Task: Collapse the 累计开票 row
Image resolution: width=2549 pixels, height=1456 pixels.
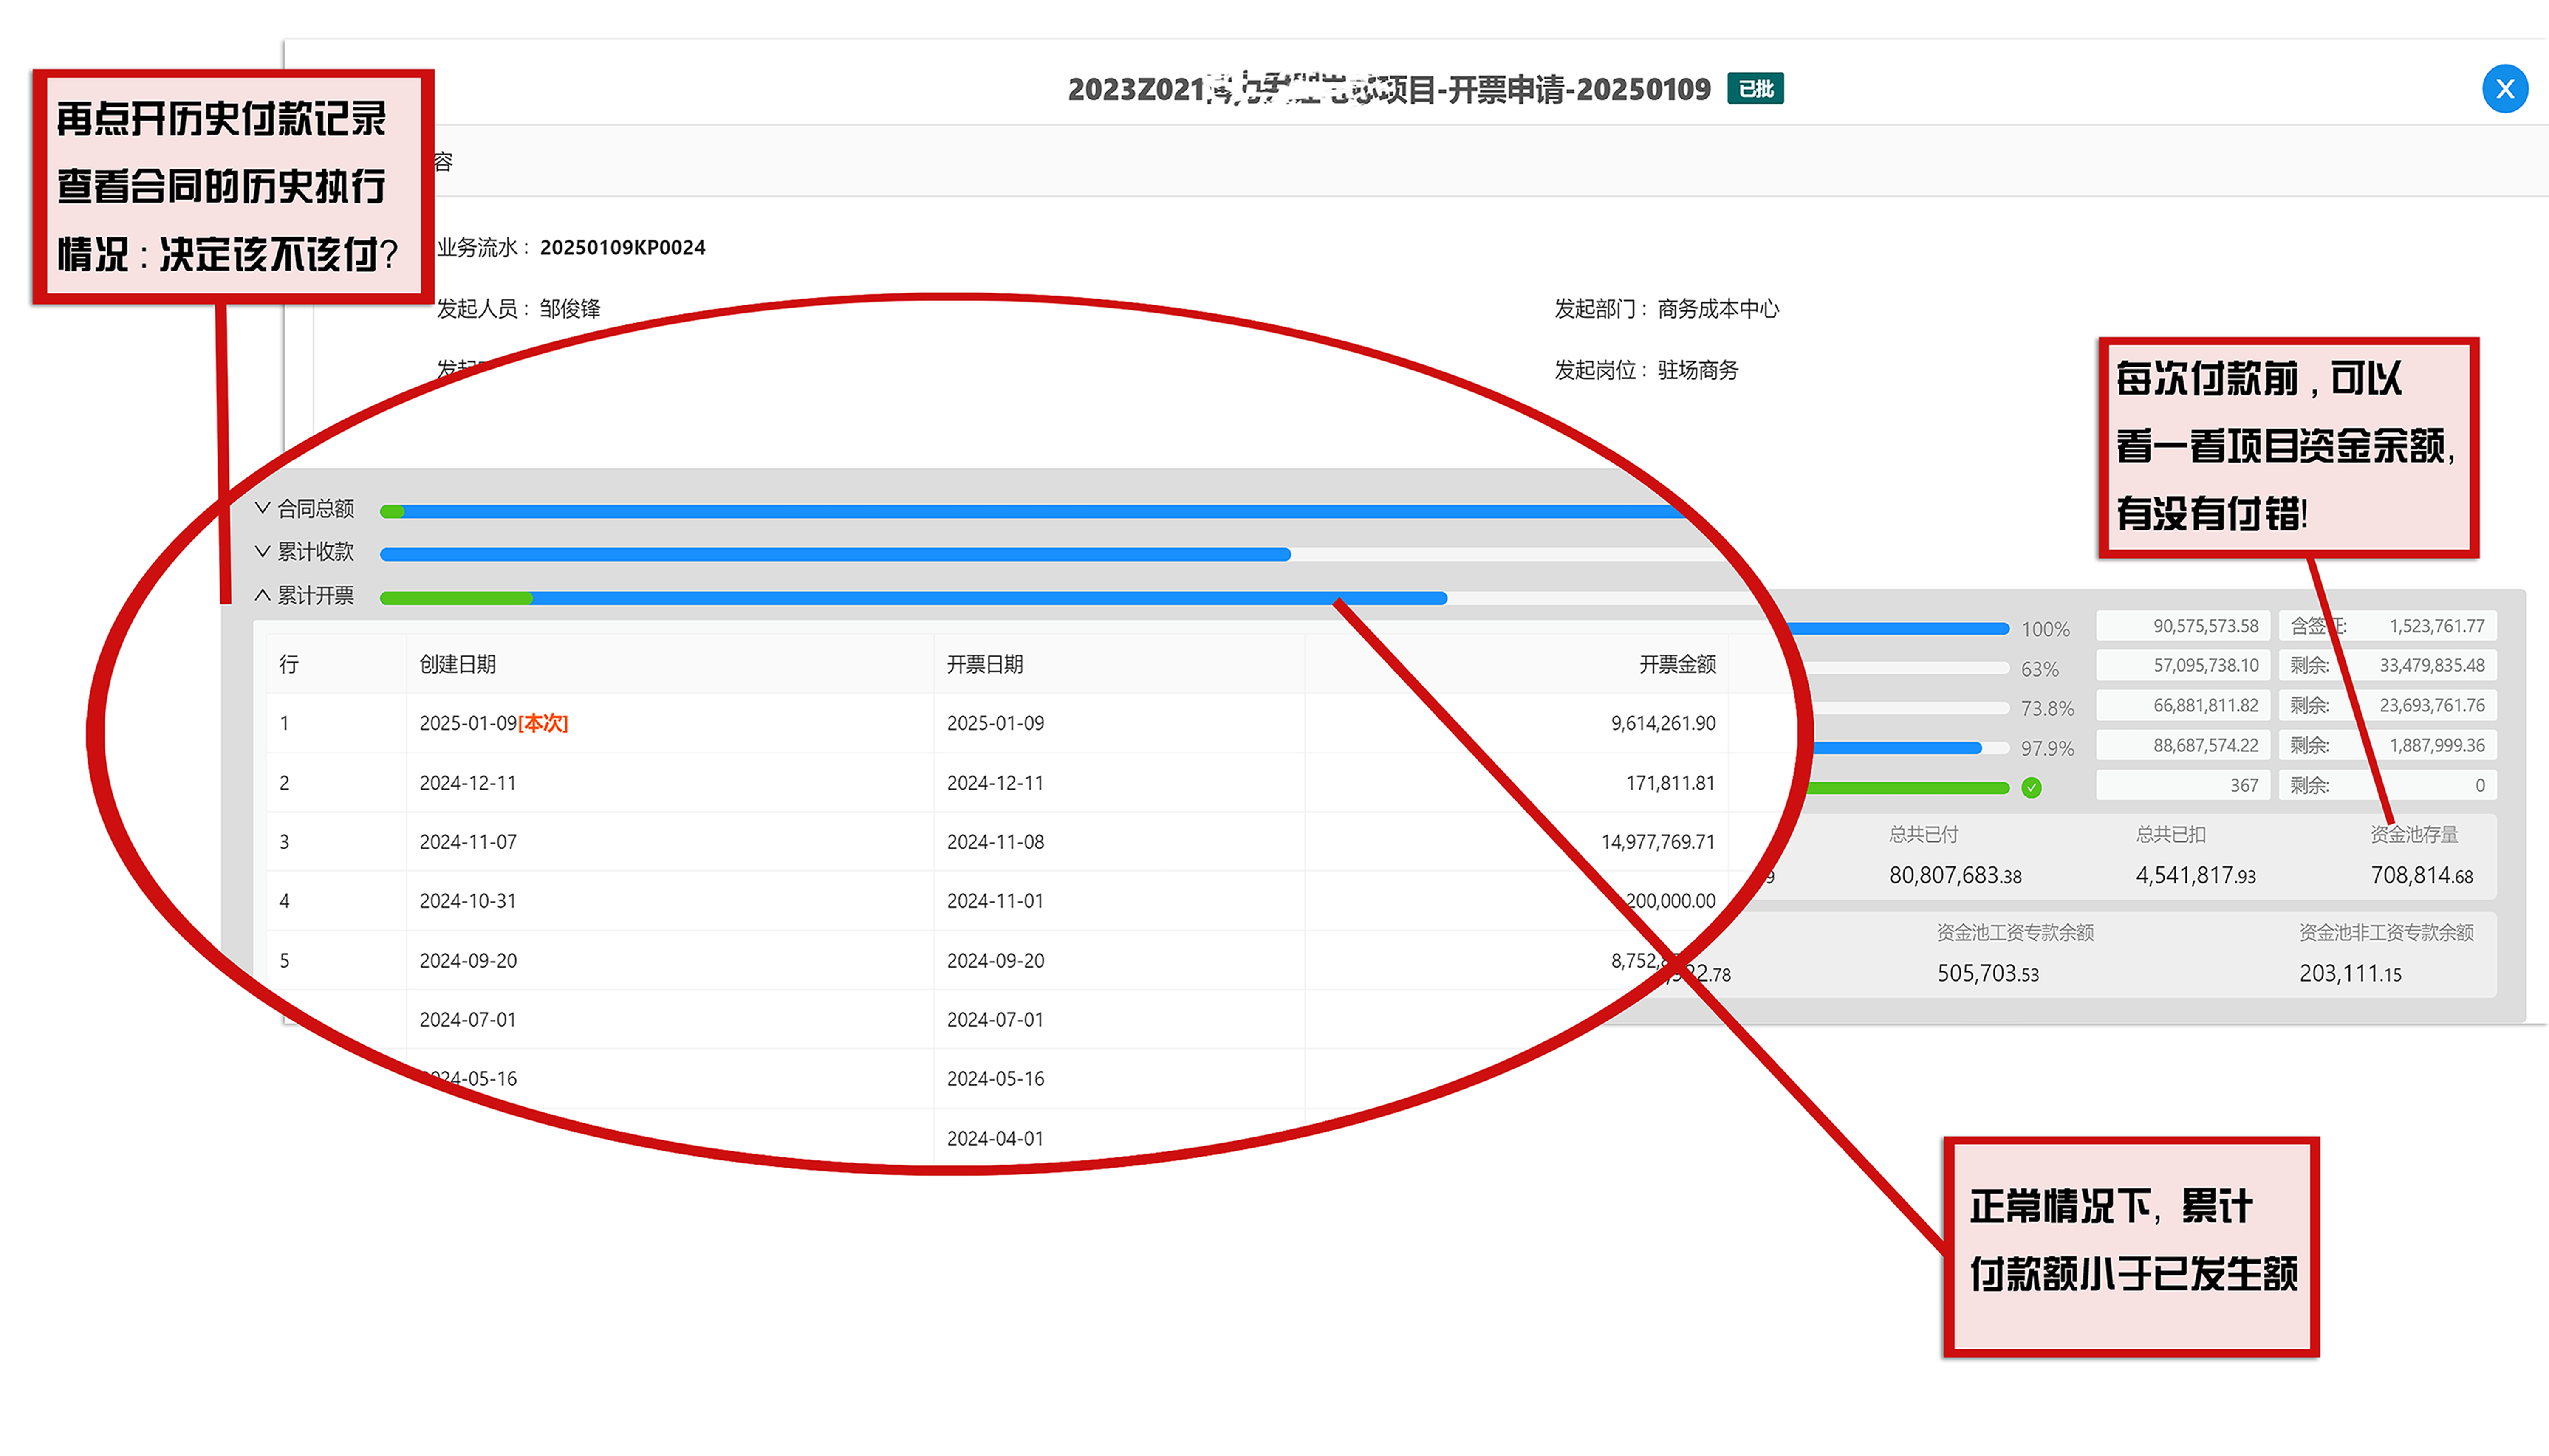Action: [x=262, y=595]
